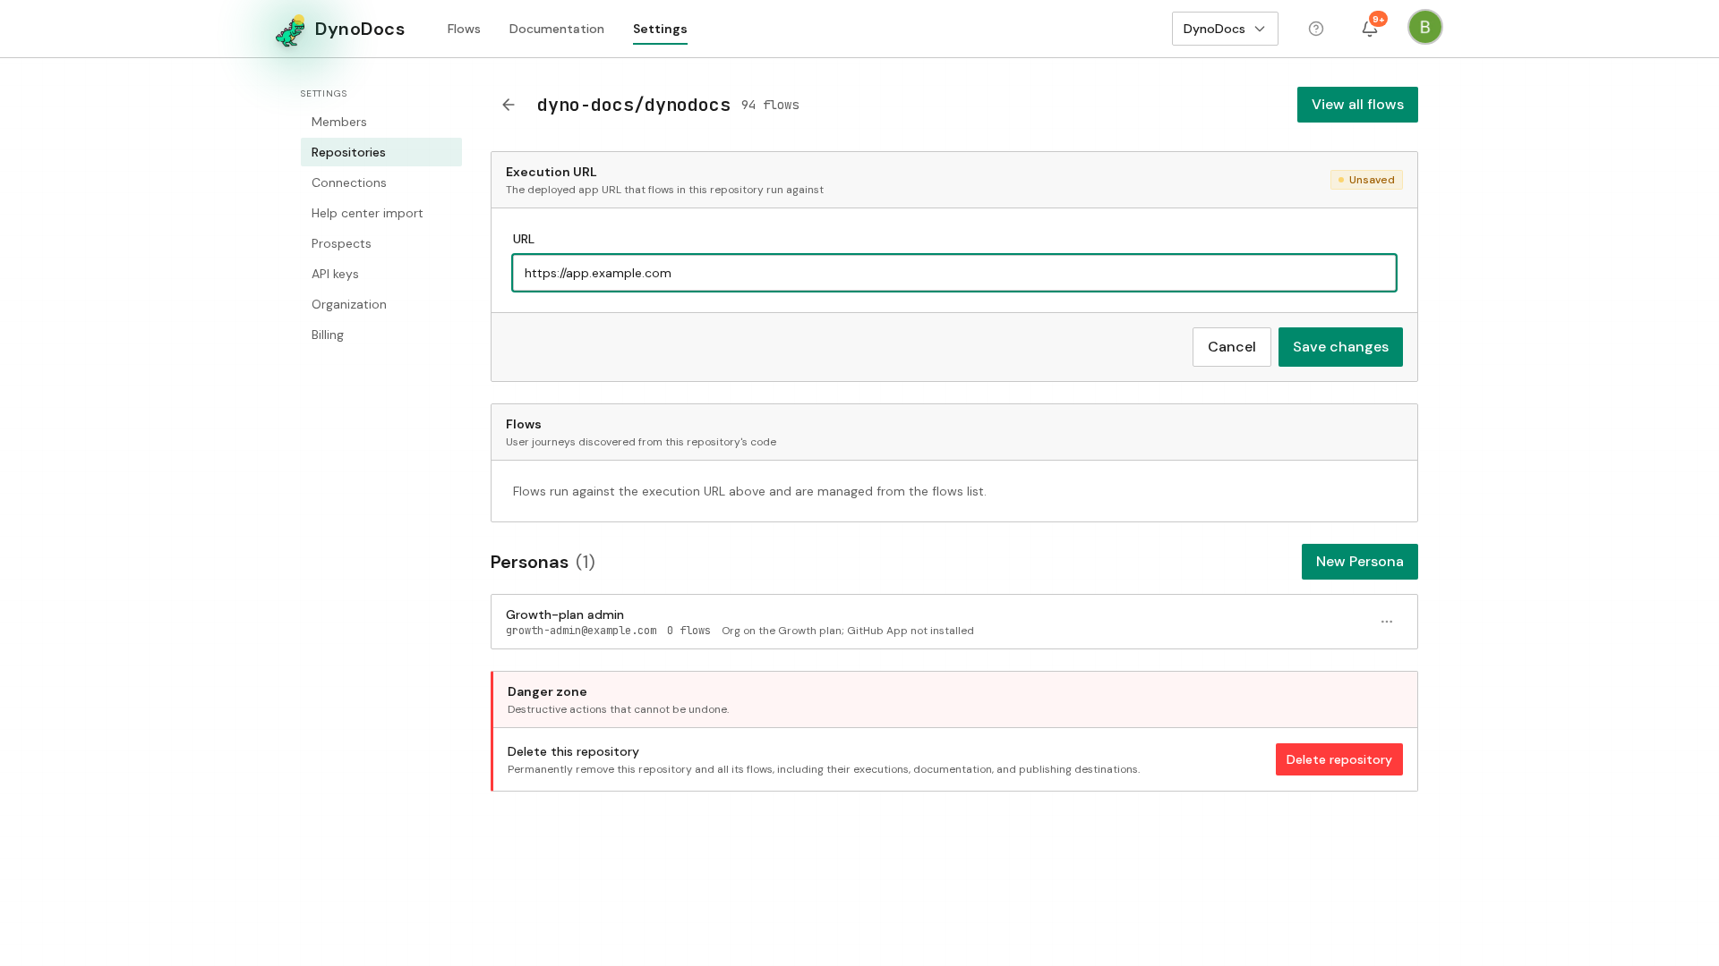Go to Help center import

381,213
